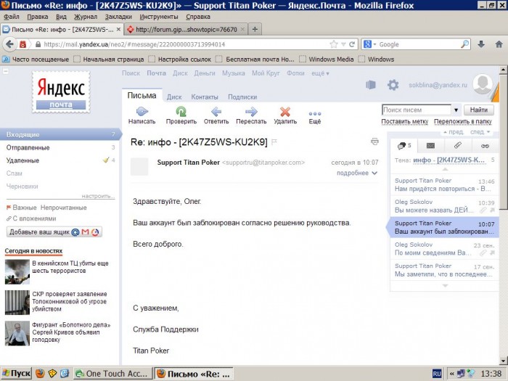Viewport: 508px width, 381px height.
Task: Click the Firefox icon in taskbar quick launch
Action: pos(40,373)
